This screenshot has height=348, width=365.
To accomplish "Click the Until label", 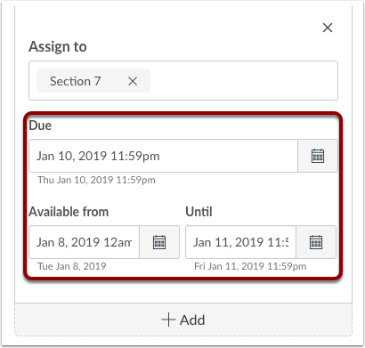I will tap(199, 212).
